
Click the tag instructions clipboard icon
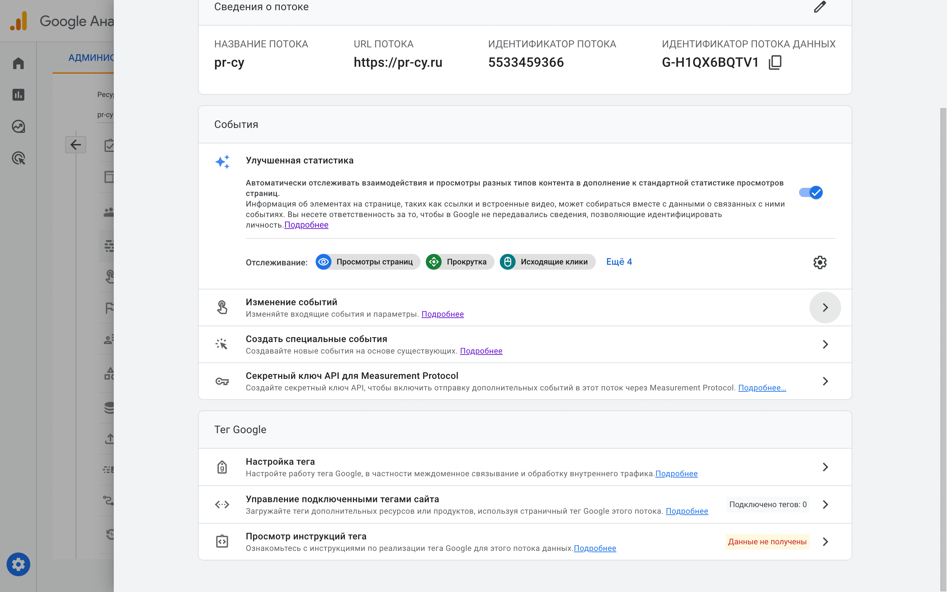222,541
